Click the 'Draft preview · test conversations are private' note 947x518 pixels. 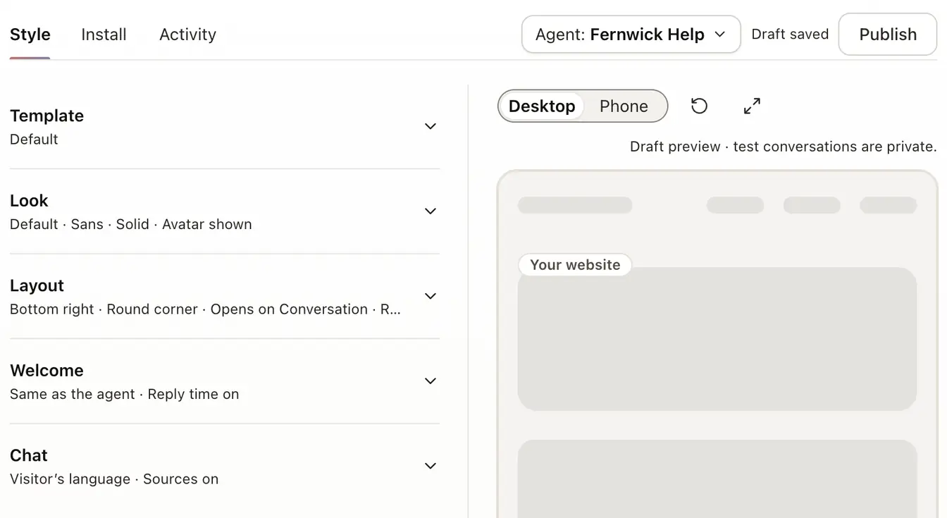click(x=783, y=147)
